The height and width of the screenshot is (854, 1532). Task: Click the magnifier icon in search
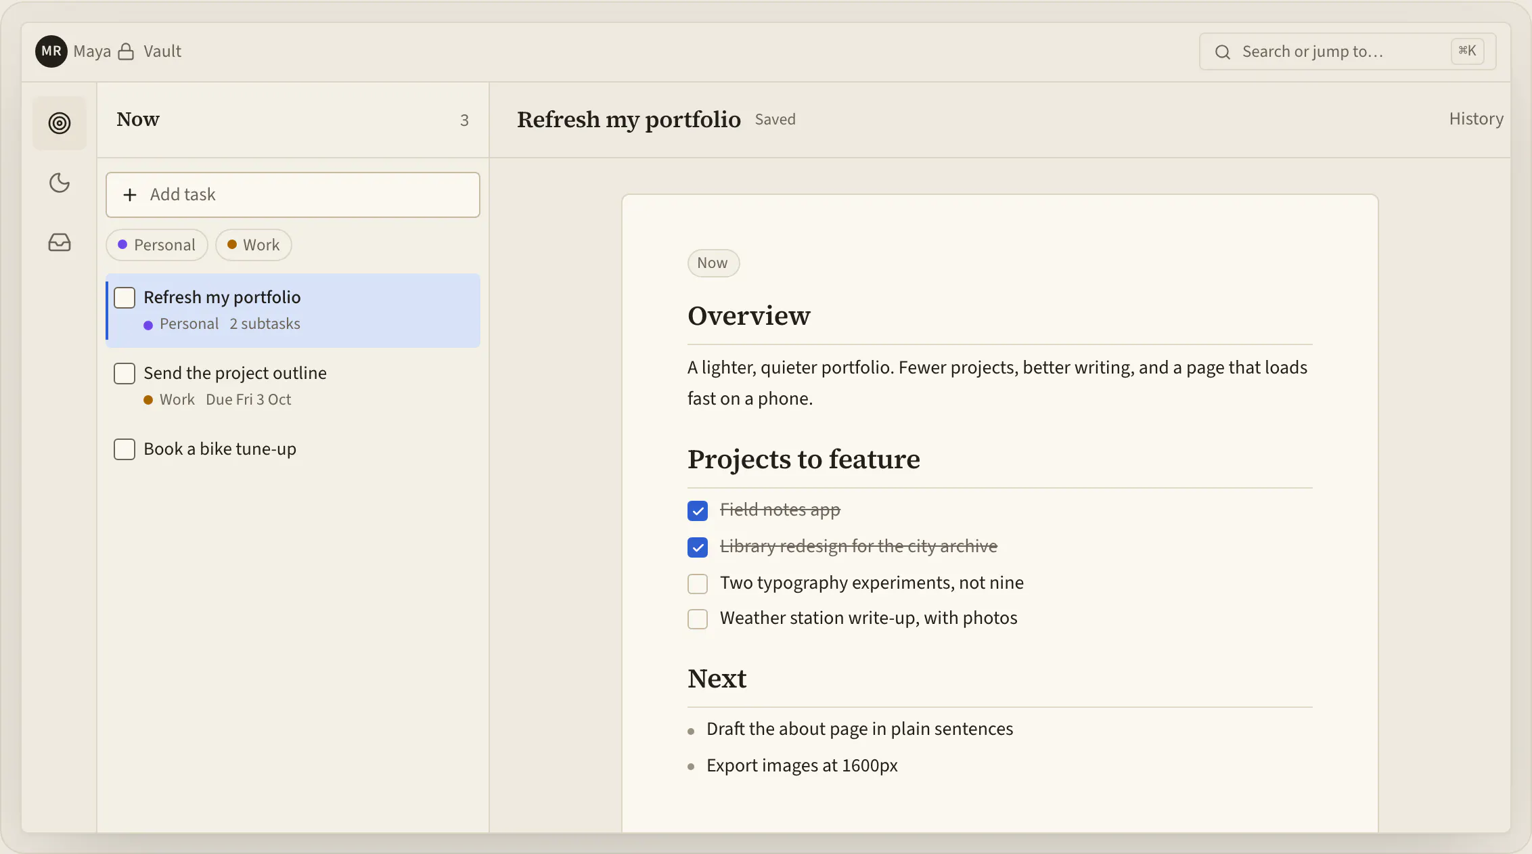coord(1222,52)
